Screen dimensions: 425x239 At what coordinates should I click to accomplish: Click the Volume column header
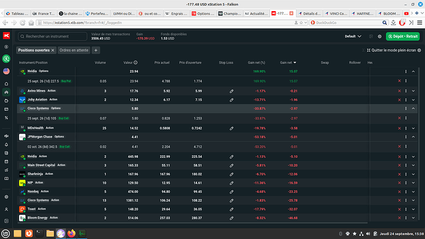coord(100,63)
